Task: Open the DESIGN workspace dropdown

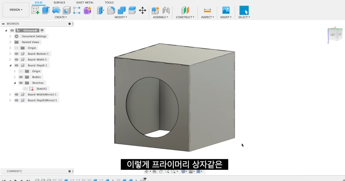Action: click(x=16, y=10)
